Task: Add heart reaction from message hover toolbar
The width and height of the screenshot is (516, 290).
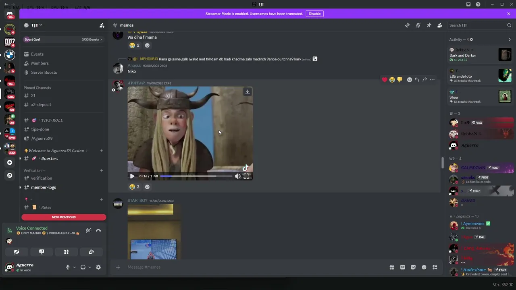Action: 385,80
